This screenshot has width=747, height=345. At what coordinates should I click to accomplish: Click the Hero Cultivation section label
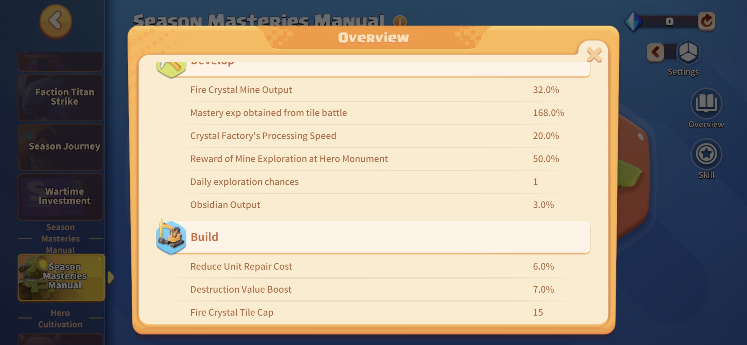pyautogui.click(x=60, y=318)
